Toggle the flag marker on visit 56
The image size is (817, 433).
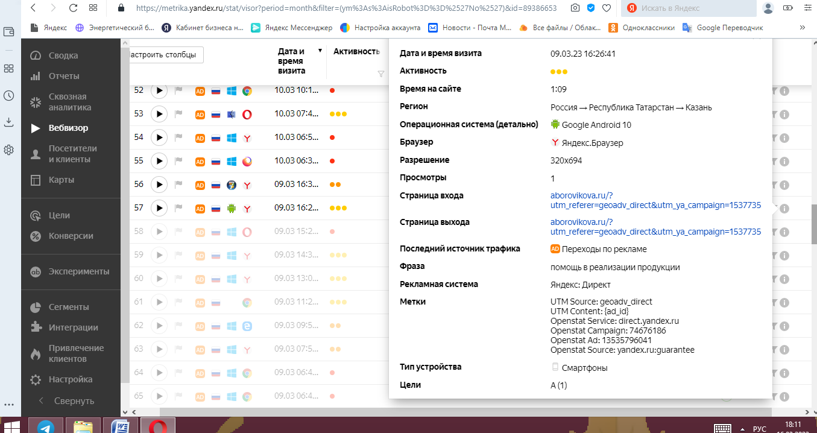click(178, 185)
